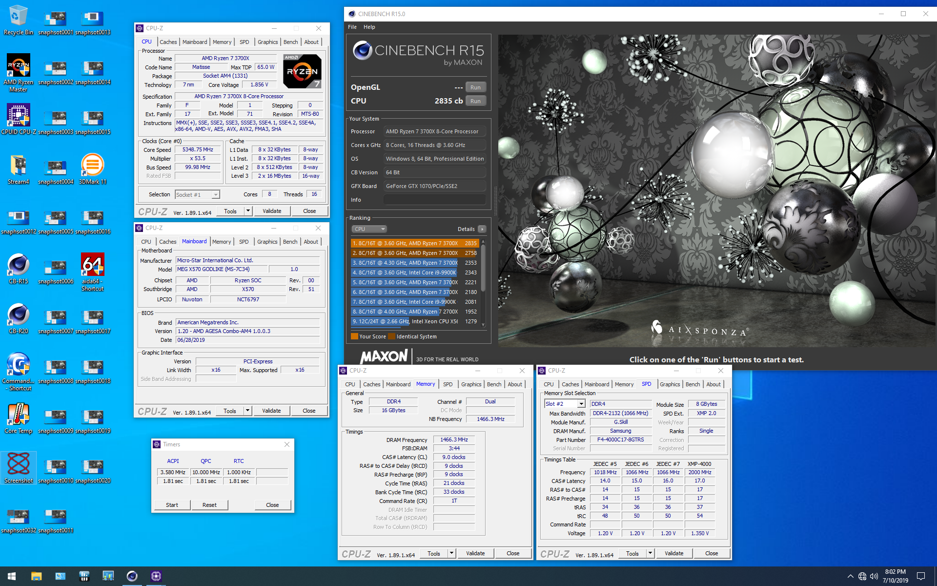Switch to Graphics tab in Memory CPU-Z window
The width and height of the screenshot is (937, 586).
[x=471, y=384]
